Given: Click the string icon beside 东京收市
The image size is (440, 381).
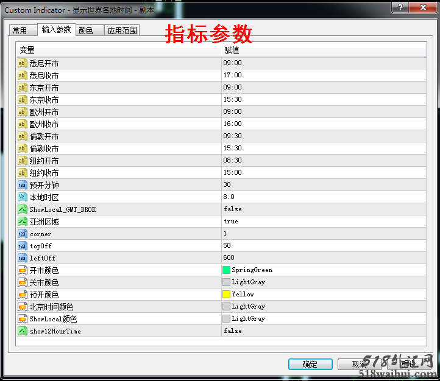Looking at the screenshot, I should tap(22, 100).
